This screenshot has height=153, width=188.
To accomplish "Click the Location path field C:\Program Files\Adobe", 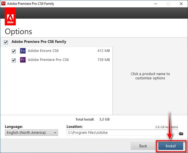I will coord(122,133).
